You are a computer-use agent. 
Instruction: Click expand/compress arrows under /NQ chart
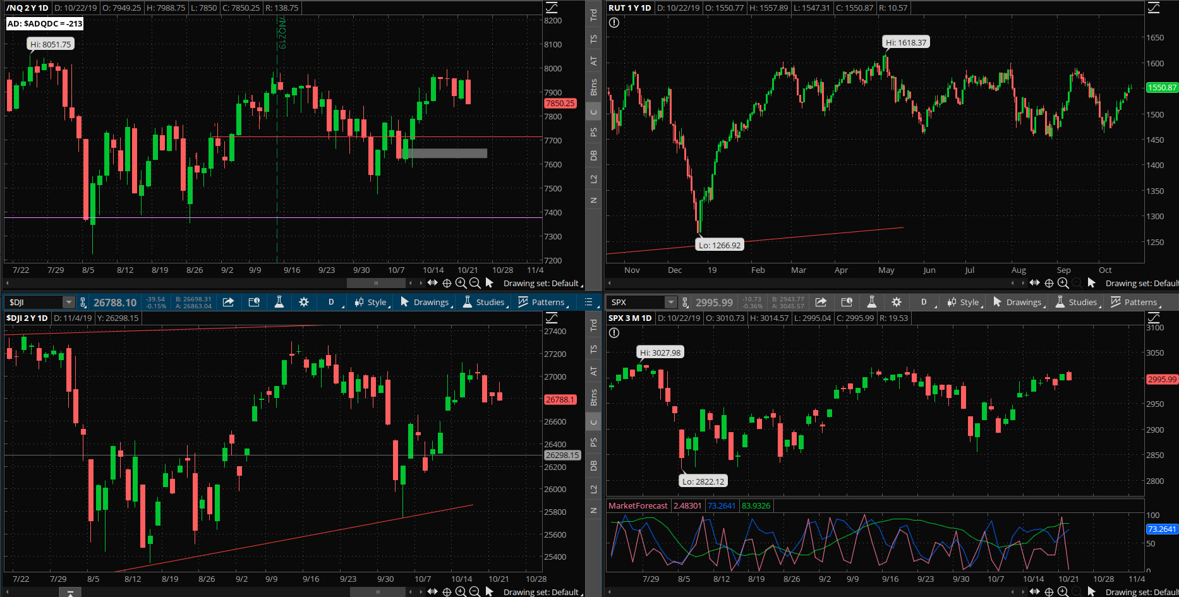tap(432, 283)
